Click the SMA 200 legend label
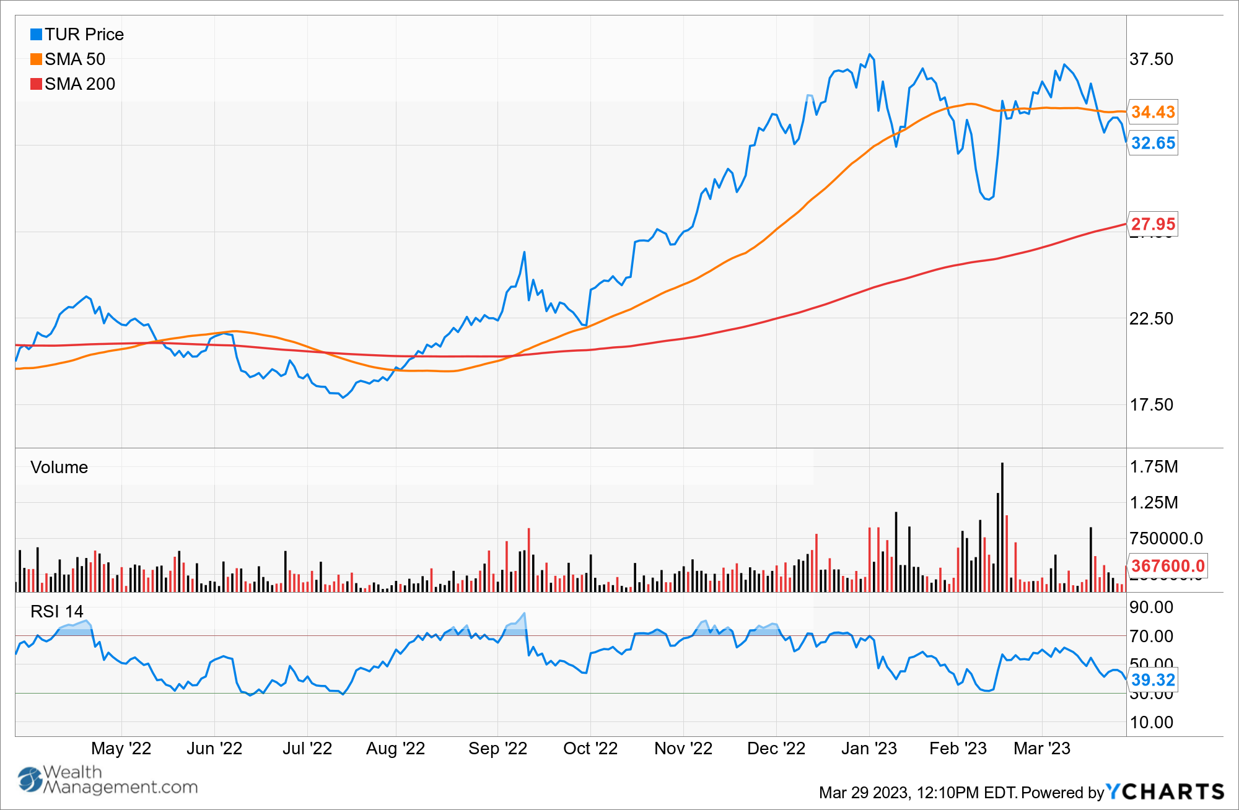The height and width of the screenshot is (810, 1239). pyautogui.click(x=80, y=84)
